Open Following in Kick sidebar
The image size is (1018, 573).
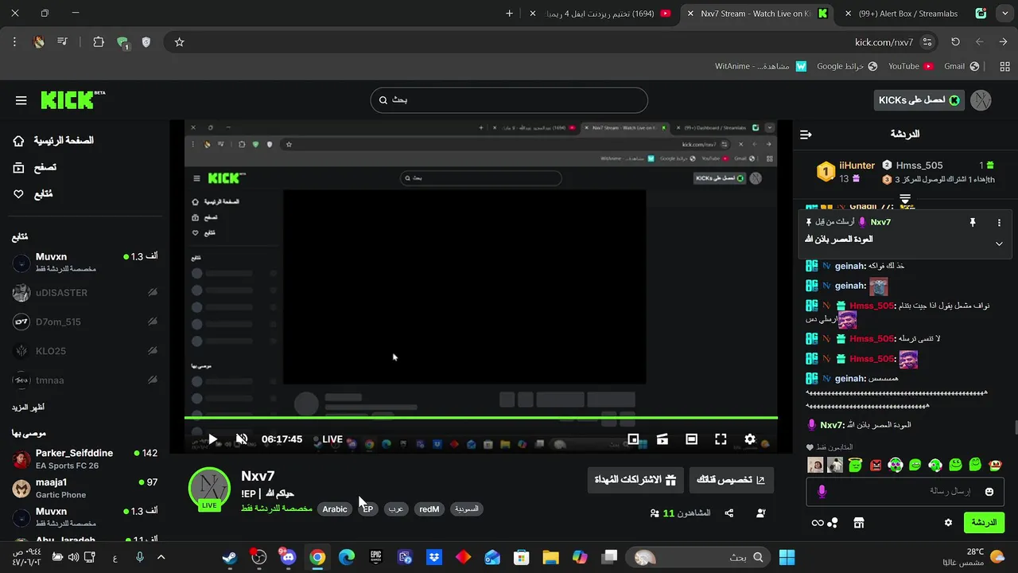click(x=33, y=194)
